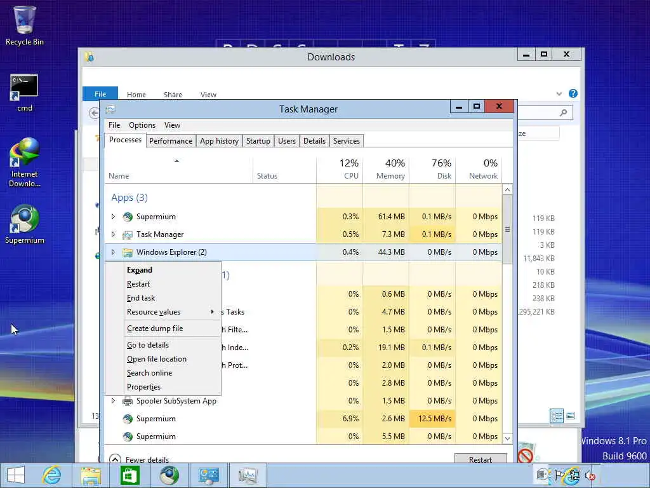Open the Task Manager File menu
Image resolution: width=650 pixels, height=488 pixels.
pos(114,125)
